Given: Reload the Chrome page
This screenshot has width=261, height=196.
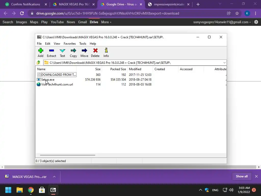Looking at the screenshot, I should [x=22, y=13].
